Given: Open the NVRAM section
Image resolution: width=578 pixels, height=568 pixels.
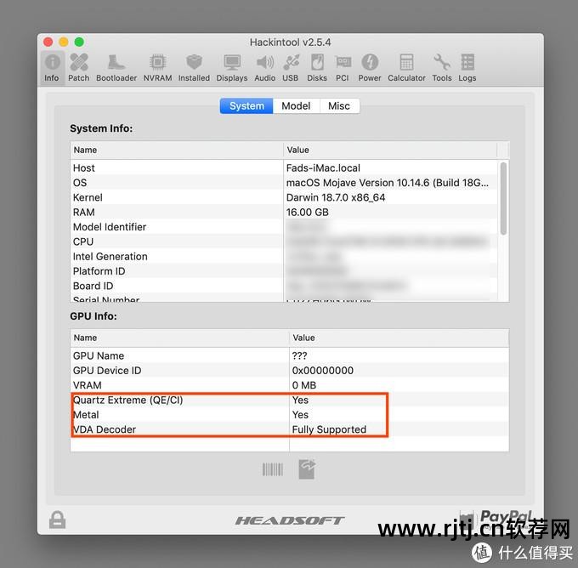Looking at the screenshot, I should [157, 68].
